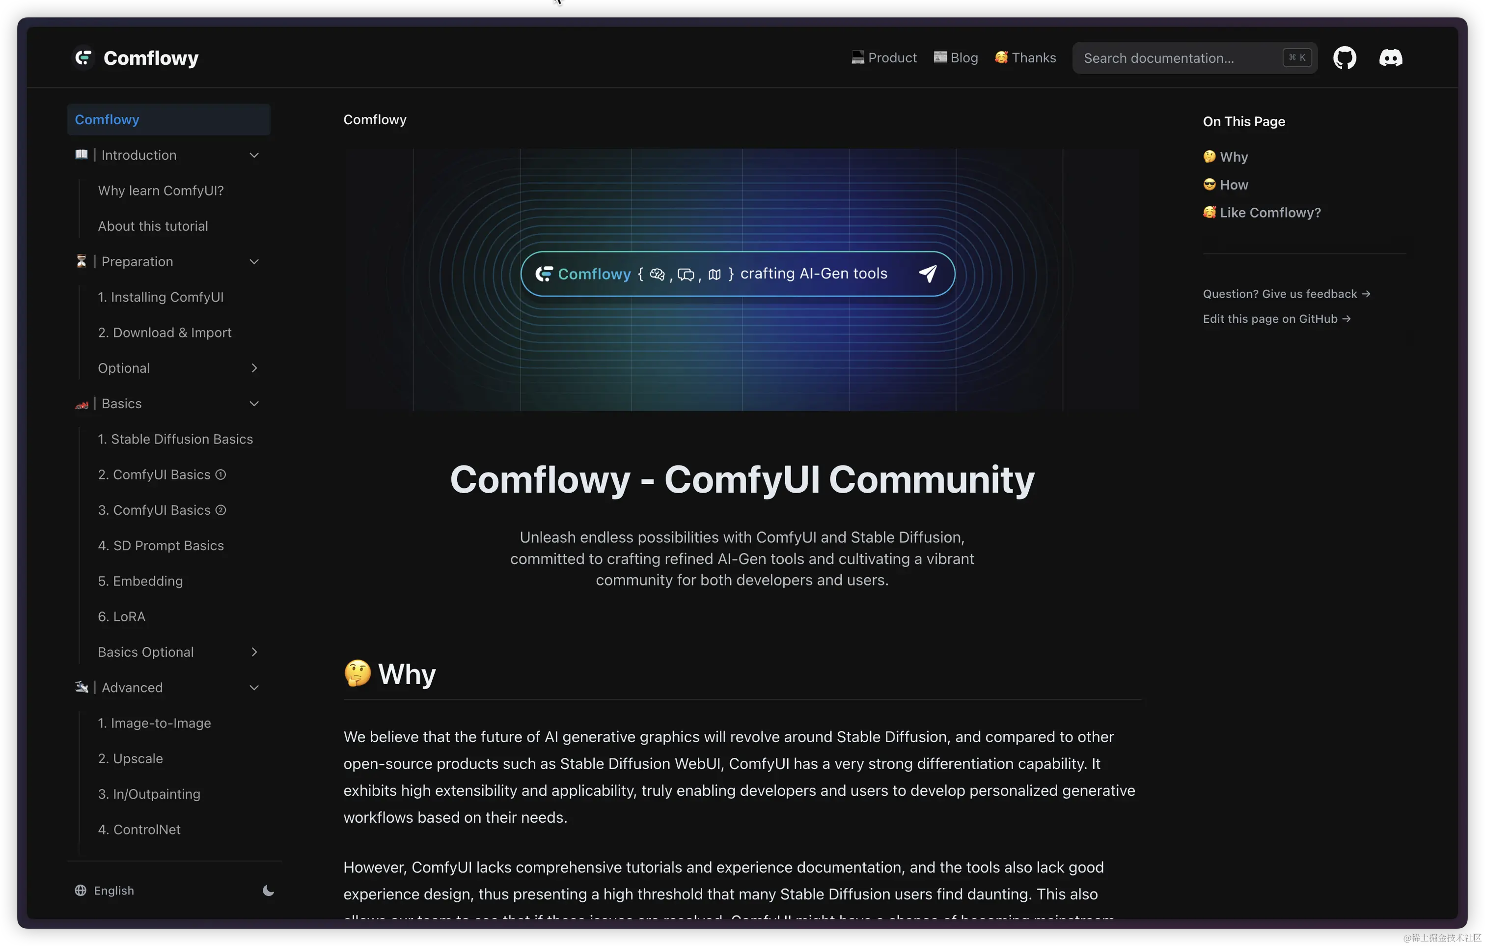The image size is (1485, 946).
Task: Expand the Basics Optional submenu arrow
Action: 254,652
